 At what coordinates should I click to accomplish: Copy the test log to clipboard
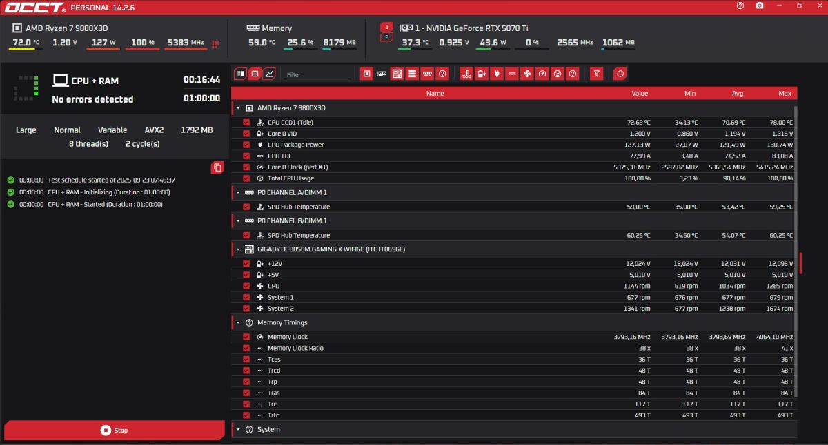coord(217,167)
